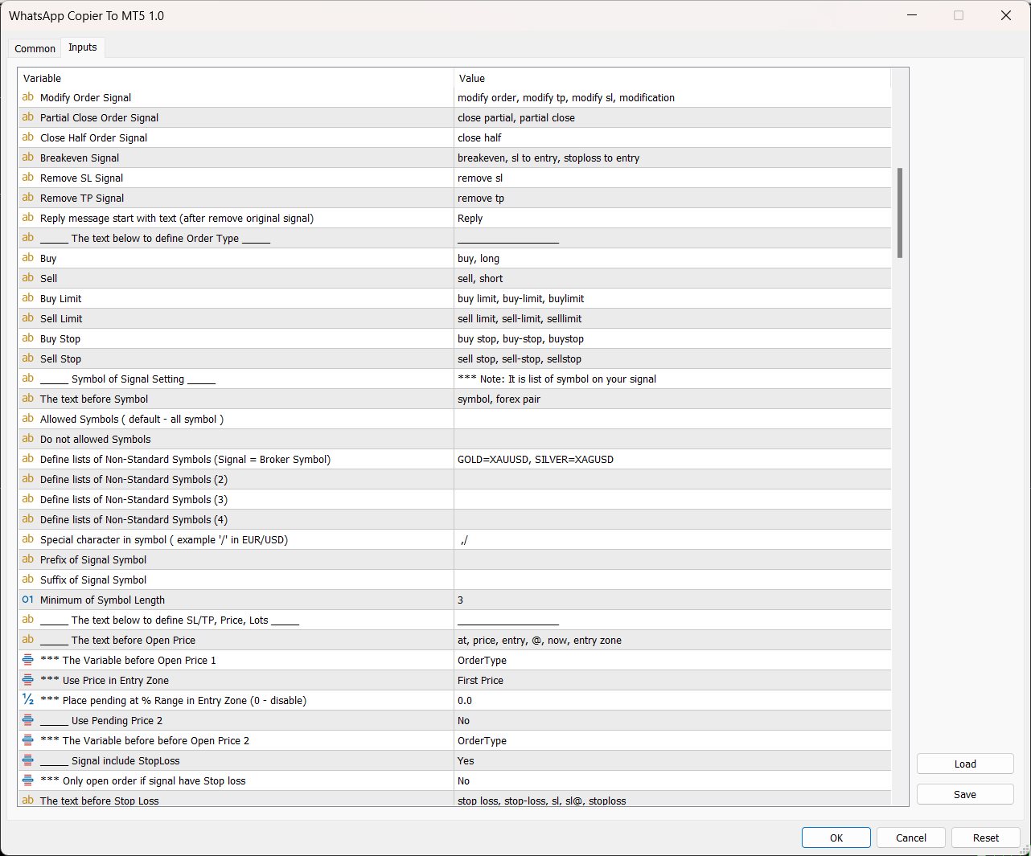Click the enum icon for Use Price in Entry Zone

coord(28,680)
